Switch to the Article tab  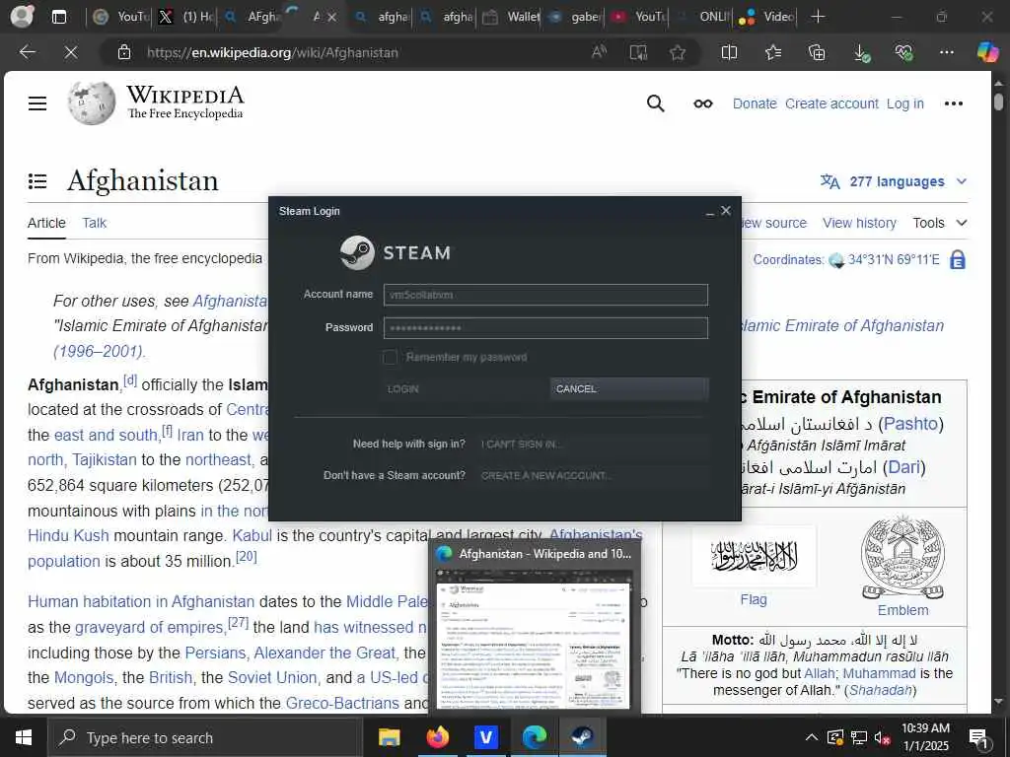coord(46,223)
